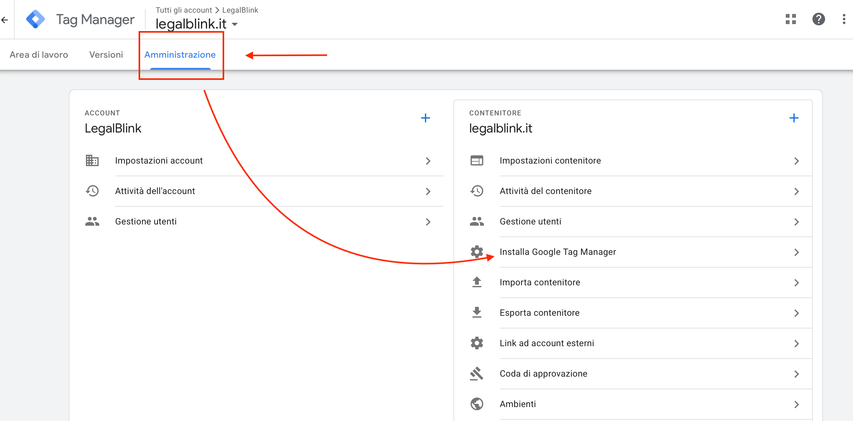The width and height of the screenshot is (853, 421).
Task: Expand account Gestione utenti chevron
Action: tap(428, 222)
